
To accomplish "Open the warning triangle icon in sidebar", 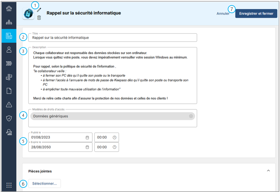I will (9, 104).
